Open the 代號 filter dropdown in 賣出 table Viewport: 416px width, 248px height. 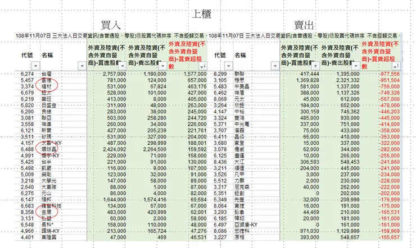(228, 66)
